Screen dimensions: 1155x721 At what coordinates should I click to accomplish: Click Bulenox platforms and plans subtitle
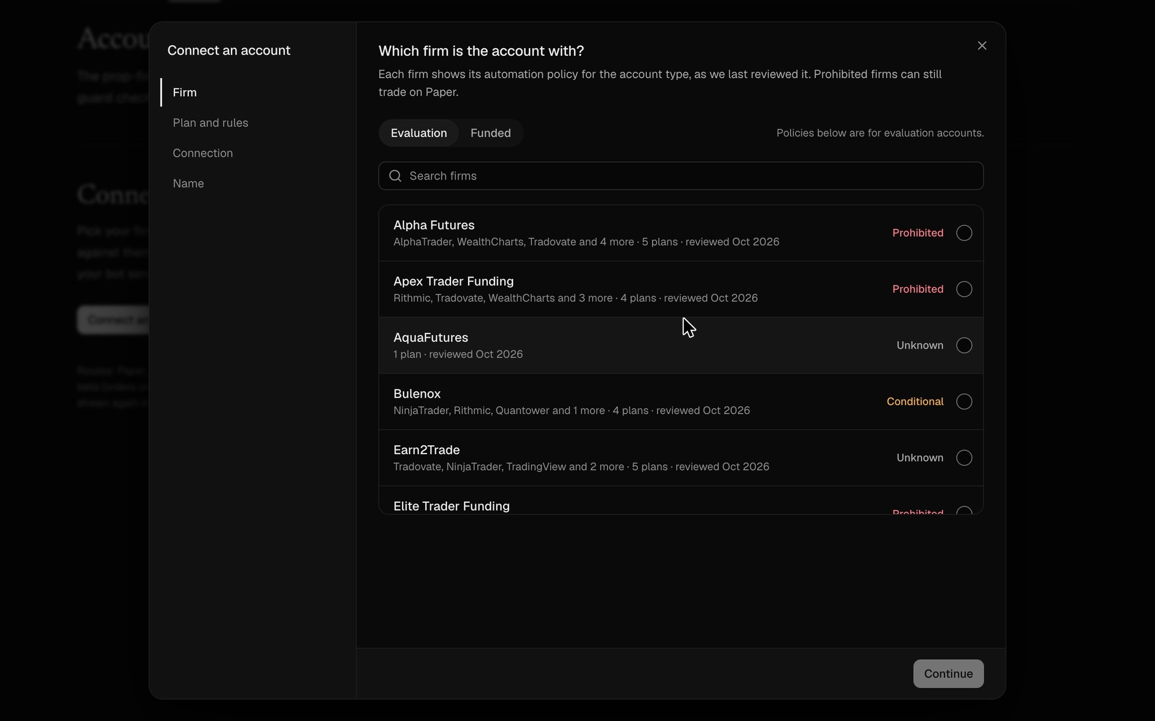pos(571,410)
